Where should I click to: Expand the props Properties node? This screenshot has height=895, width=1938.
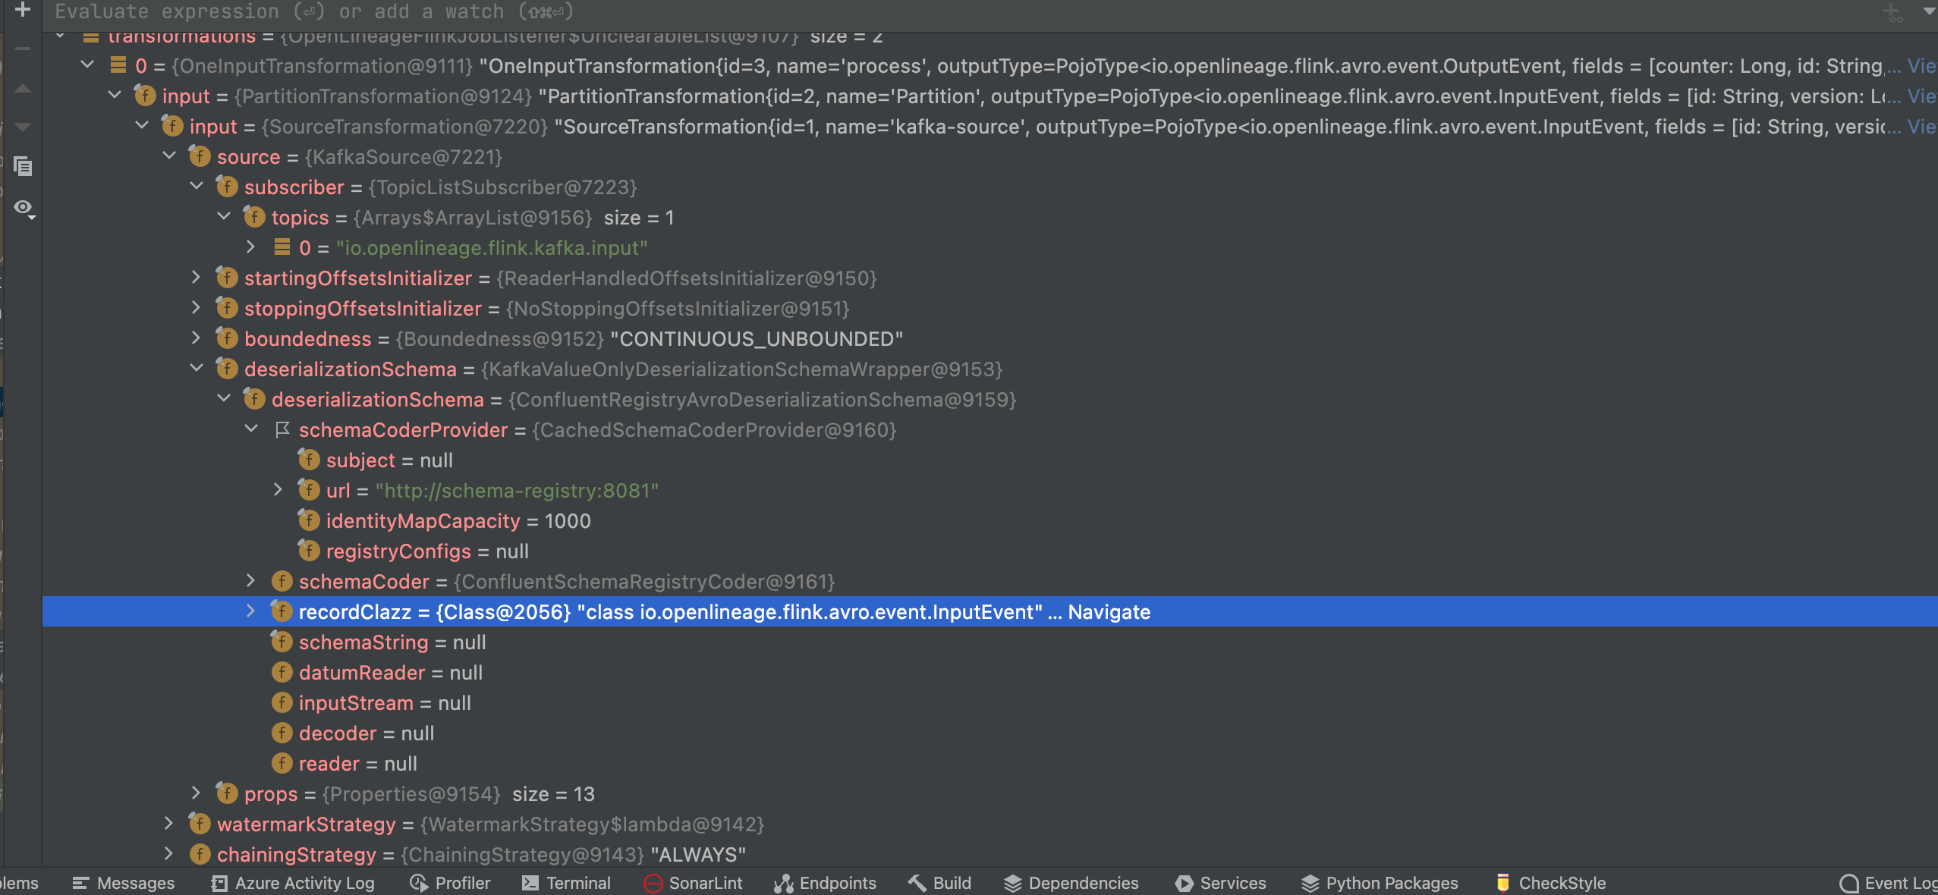pyautogui.click(x=197, y=793)
